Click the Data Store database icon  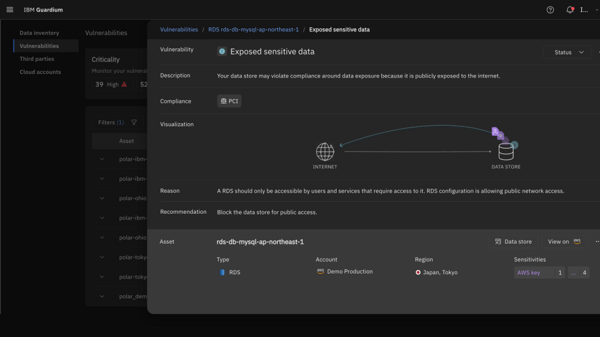click(506, 152)
